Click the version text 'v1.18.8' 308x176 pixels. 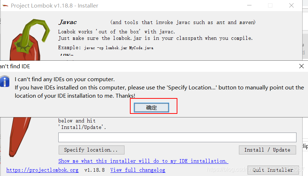(95, 170)
